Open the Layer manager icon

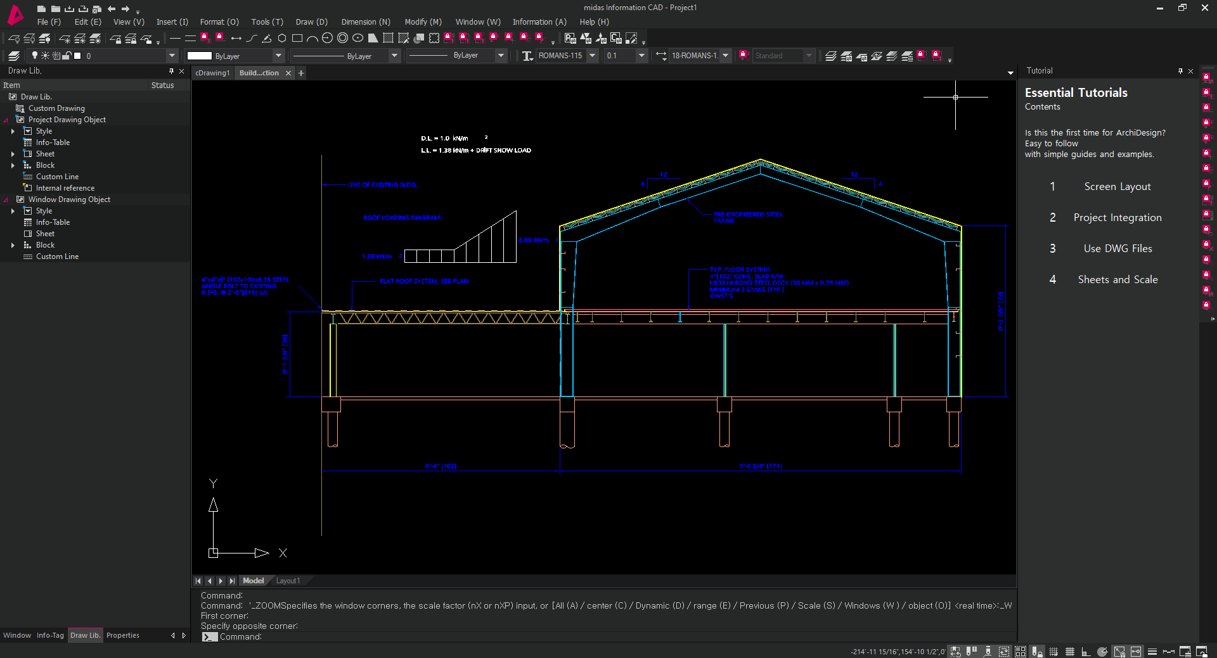(14, 56)
